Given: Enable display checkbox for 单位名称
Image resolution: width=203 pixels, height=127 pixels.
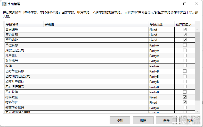Looking at the screenshot, I should point(185,45).
